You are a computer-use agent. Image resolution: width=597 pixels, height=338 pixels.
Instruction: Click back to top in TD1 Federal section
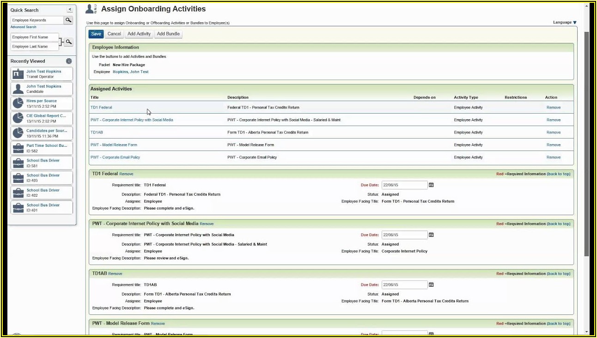click(559, 174)
